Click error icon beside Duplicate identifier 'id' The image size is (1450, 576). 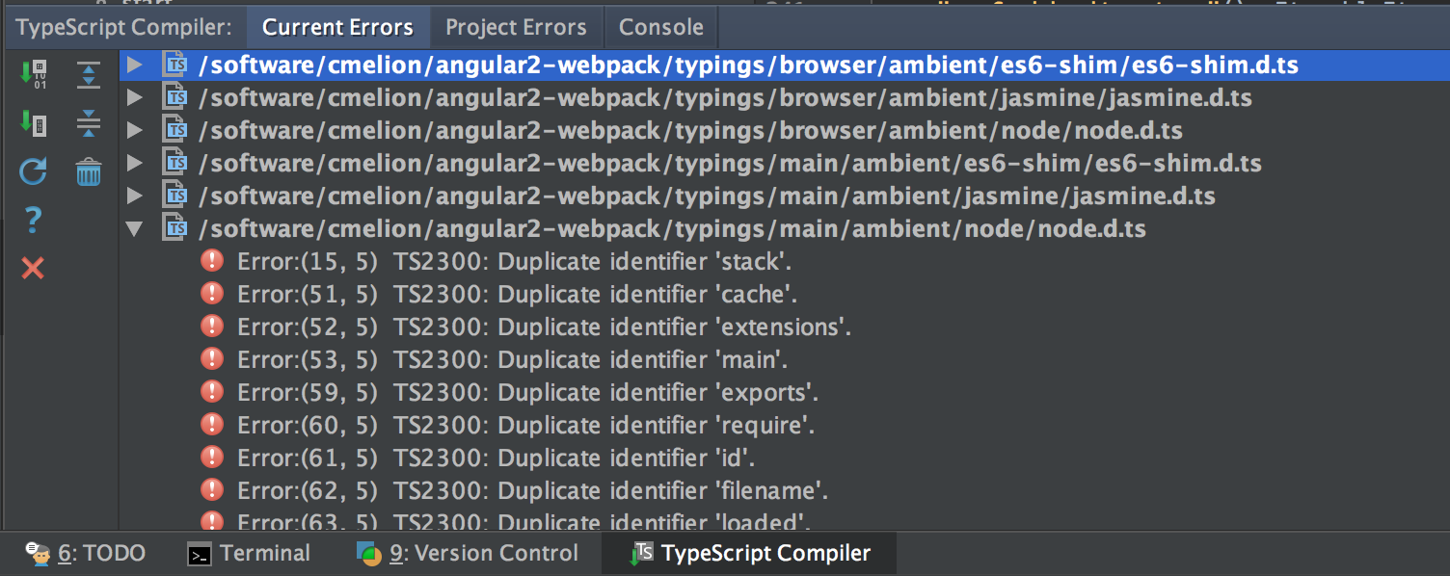click(x=212, y=458)
